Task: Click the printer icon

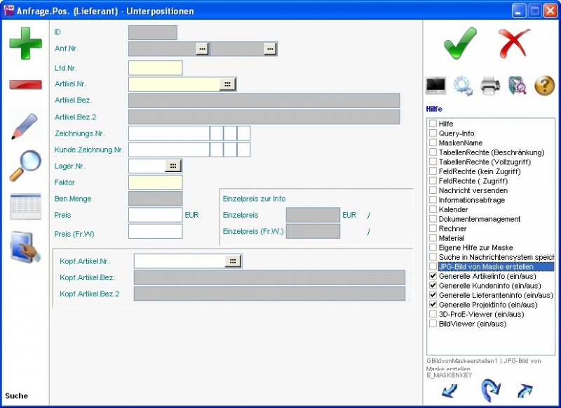Action: (x=490, y=86)
